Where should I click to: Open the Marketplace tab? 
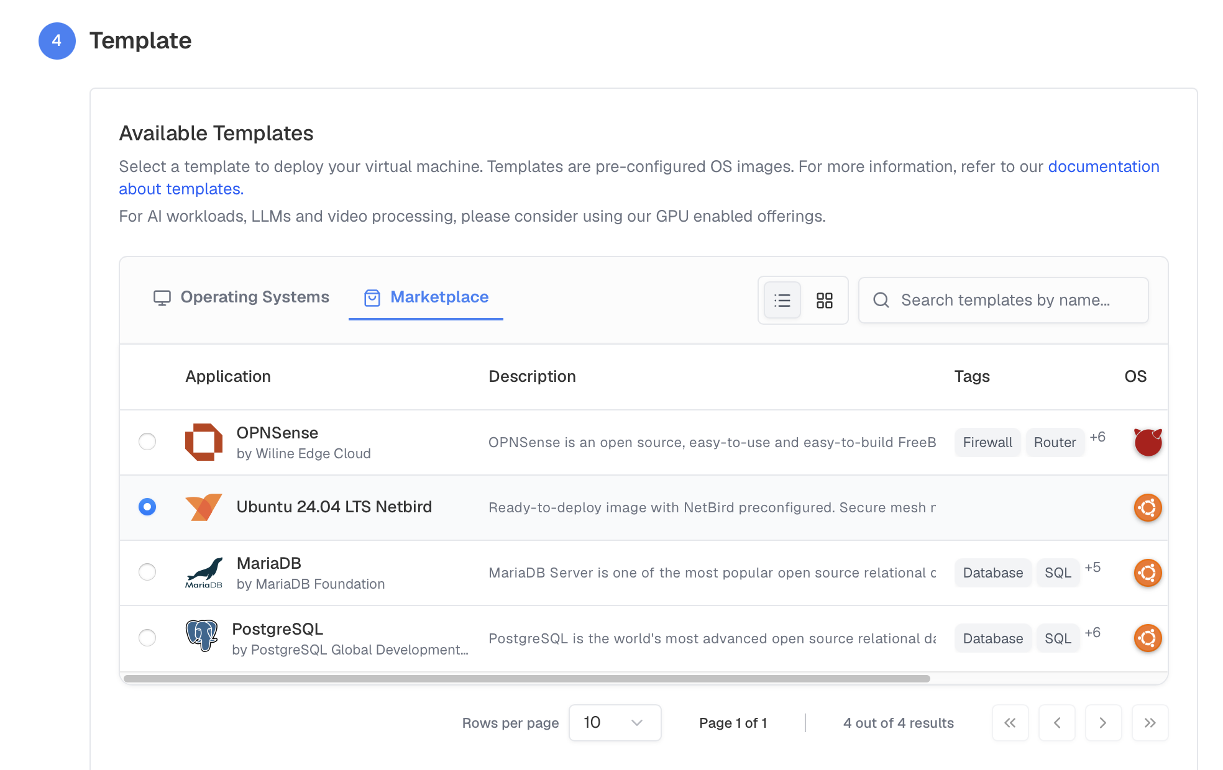point(426,297)
